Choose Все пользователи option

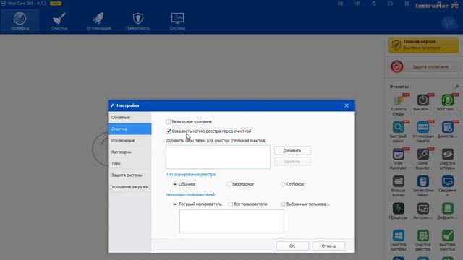[x=230, y=204]
